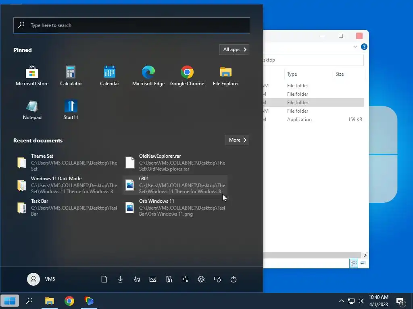Switch Explorer to large icons view
The height and width of the screenshot is (309, 413).
click(363, 263)
